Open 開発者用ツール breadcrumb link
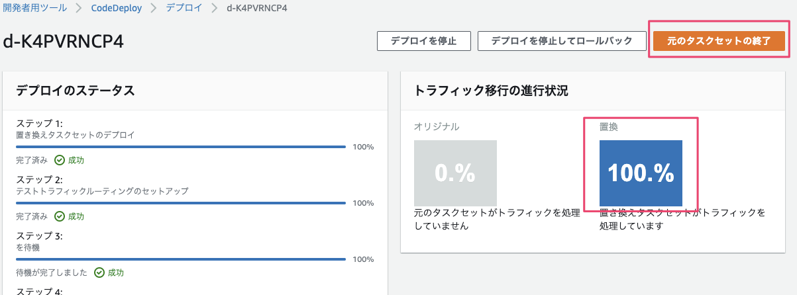 (34, 9)
